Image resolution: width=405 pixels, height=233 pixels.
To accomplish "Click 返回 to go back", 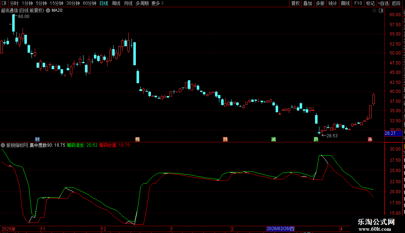I will coord(396,3).
